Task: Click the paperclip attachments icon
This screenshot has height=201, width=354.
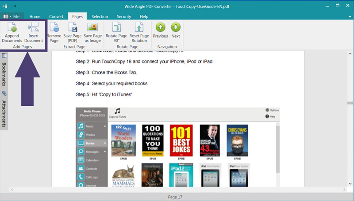Action: tap(4, 93)
